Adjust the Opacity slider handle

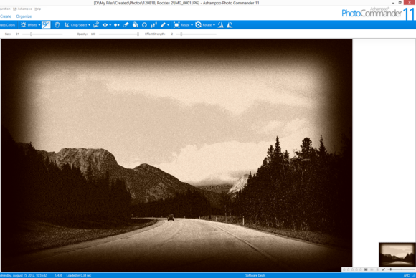138,34
